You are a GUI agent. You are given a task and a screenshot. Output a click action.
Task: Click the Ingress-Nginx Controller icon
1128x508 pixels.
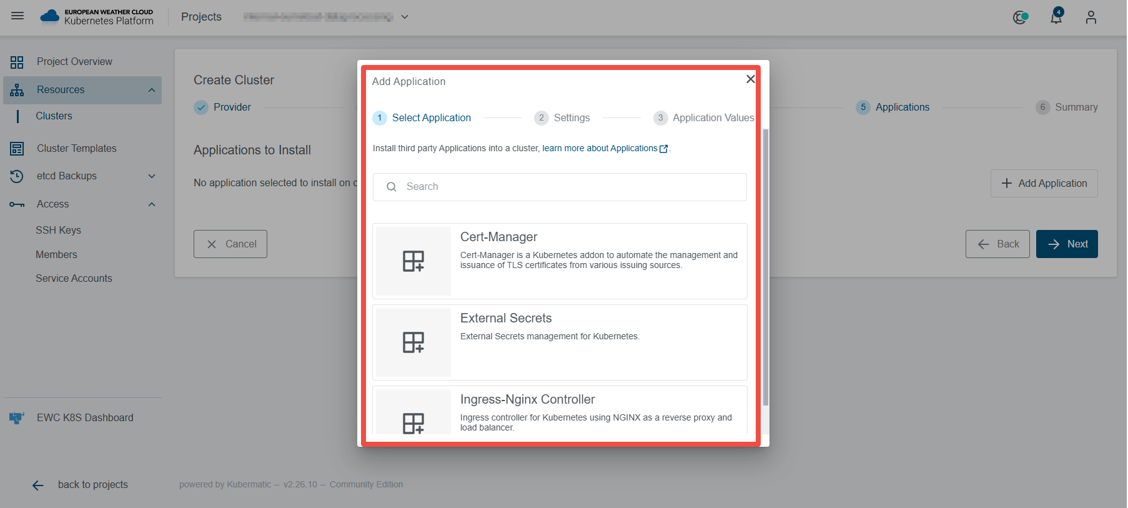[413, 423]
